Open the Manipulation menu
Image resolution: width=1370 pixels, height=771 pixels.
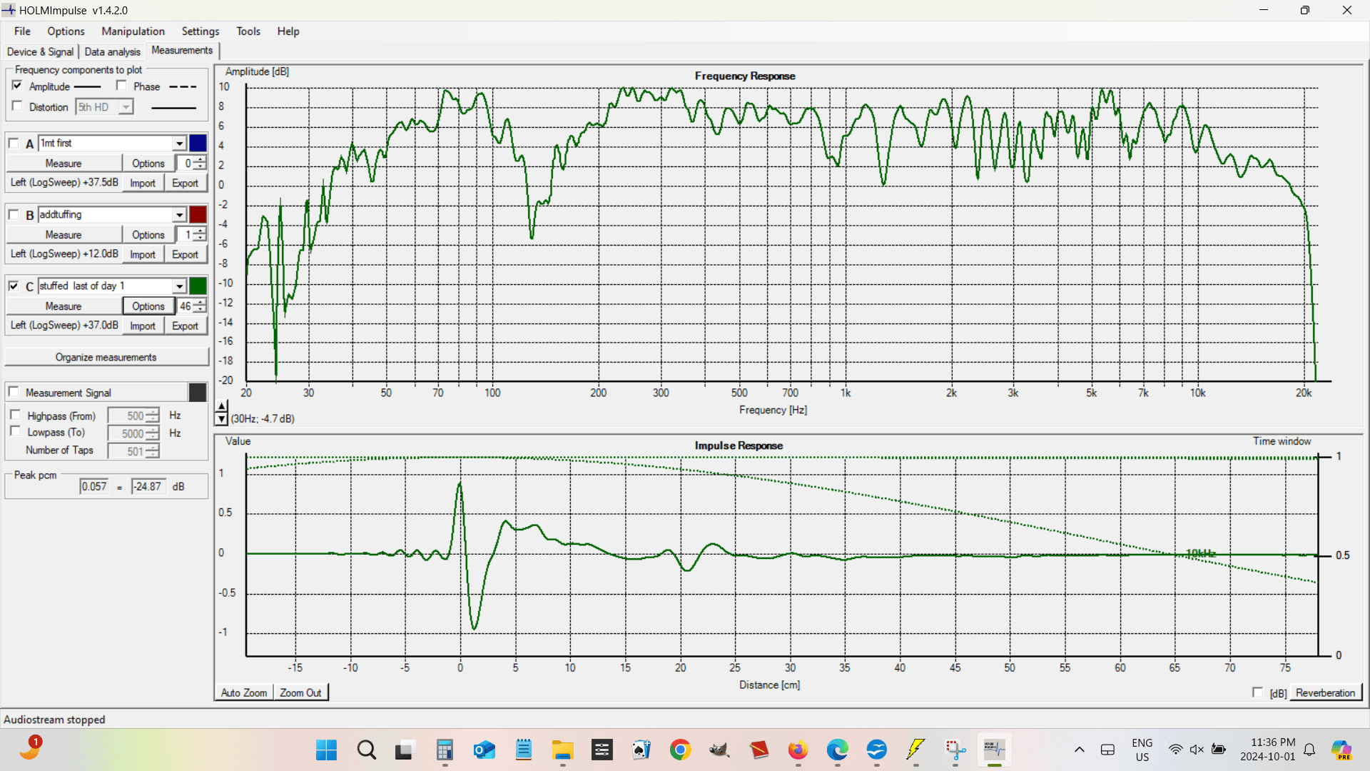tap(133, 31)
